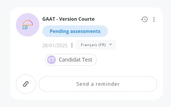Expand the Français (FR) language dropdown
The width and height of the screenshot is (171, 107).
pyautogui.click(x=96, y=45)
